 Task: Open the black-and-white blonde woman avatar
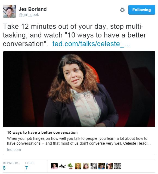click(x=94, y=166)
